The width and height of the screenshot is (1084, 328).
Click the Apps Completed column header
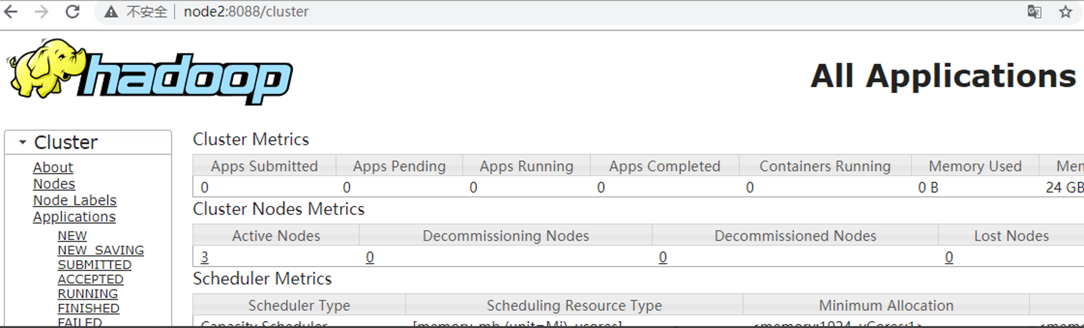click(664, 166)
